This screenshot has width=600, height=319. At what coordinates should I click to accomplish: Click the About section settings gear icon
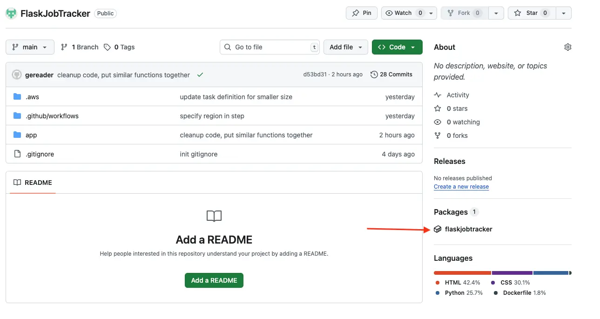pos(567,47)
